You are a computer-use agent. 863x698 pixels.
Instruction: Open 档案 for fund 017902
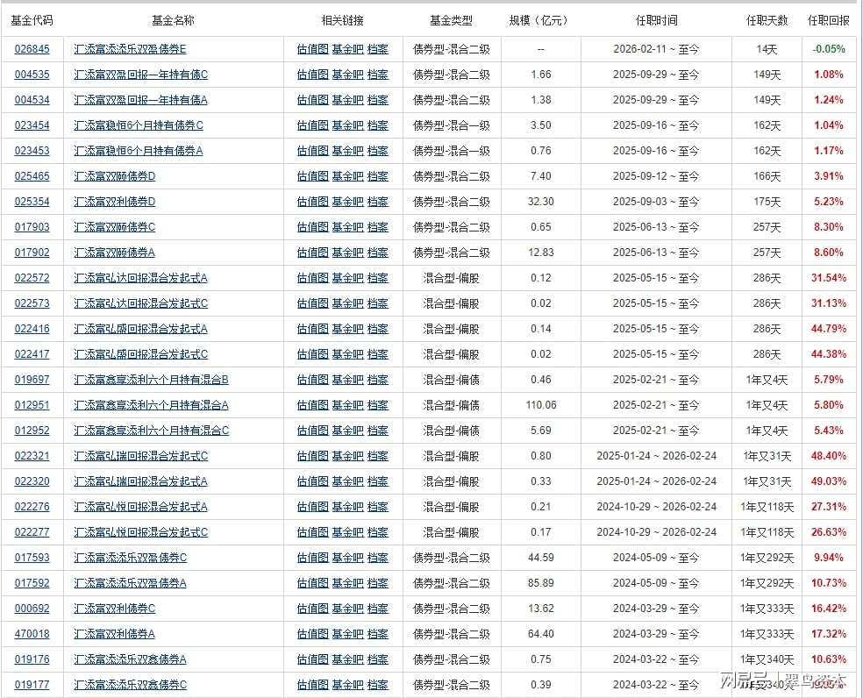[378, 253]
